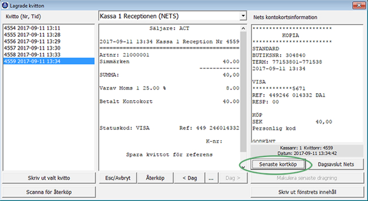Click the app icon in the title bar
The image size is (368, 201).
(x=5, y=5)
